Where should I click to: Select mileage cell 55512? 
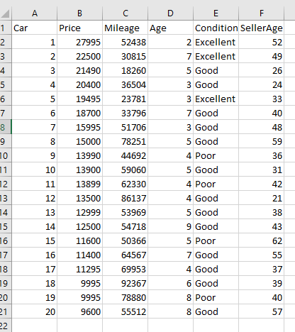(126, 311)
